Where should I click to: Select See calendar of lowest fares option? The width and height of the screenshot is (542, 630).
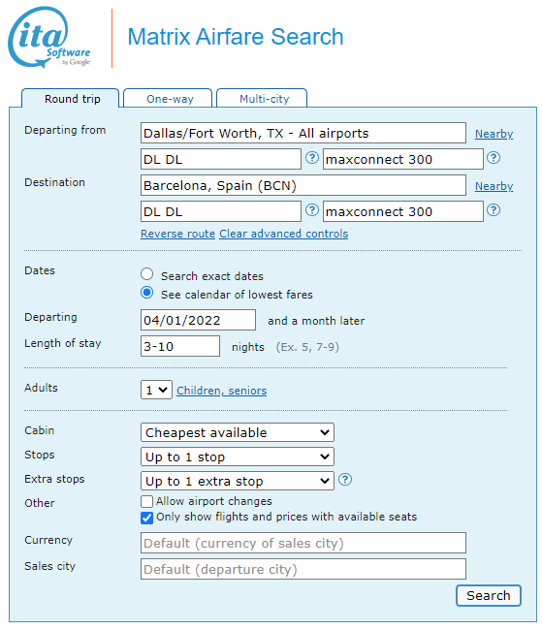[x=146, y=293]
